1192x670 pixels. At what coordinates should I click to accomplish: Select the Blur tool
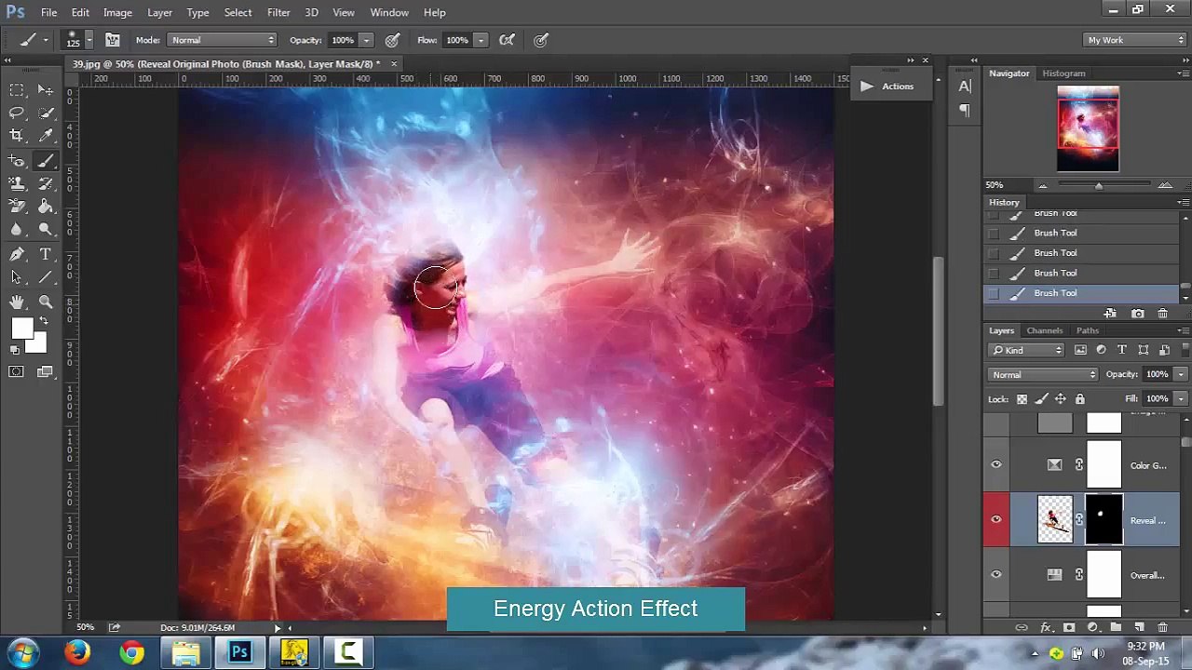(17, 229)
